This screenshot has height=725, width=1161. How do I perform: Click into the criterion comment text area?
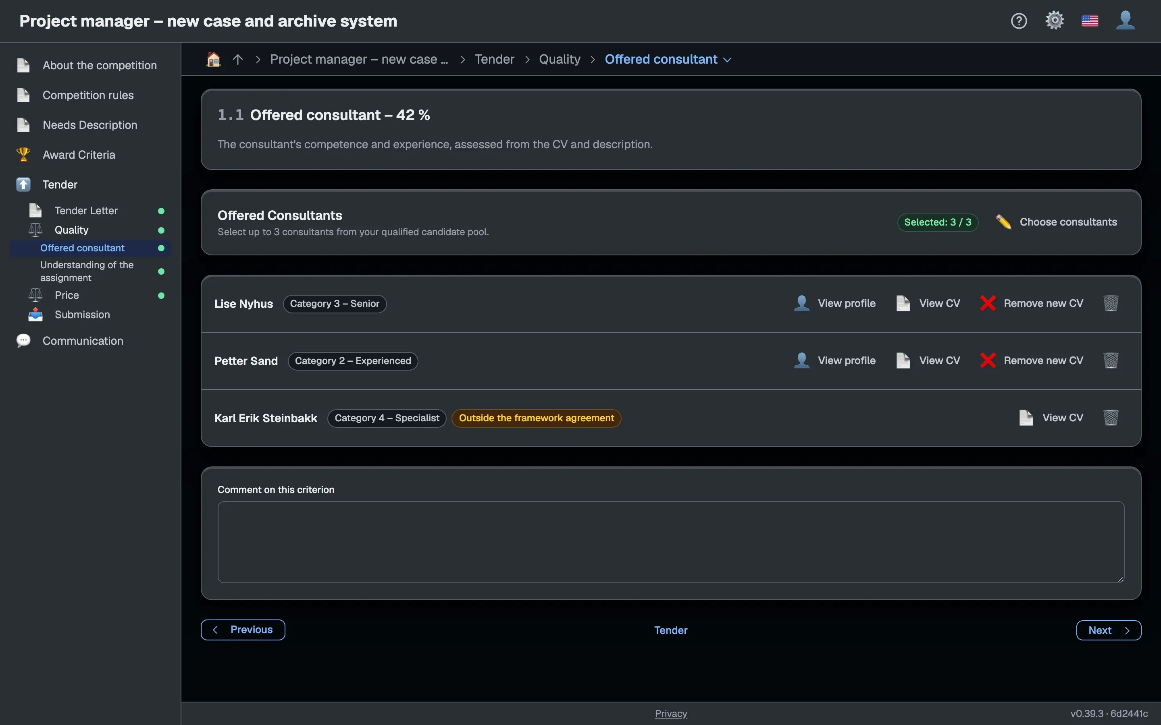point(671,542)
